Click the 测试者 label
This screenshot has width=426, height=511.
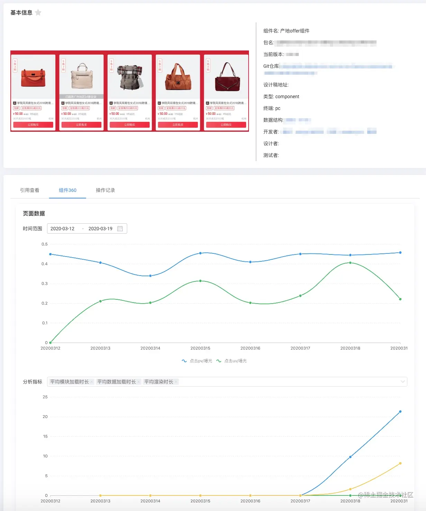click(x=271, y=155)
